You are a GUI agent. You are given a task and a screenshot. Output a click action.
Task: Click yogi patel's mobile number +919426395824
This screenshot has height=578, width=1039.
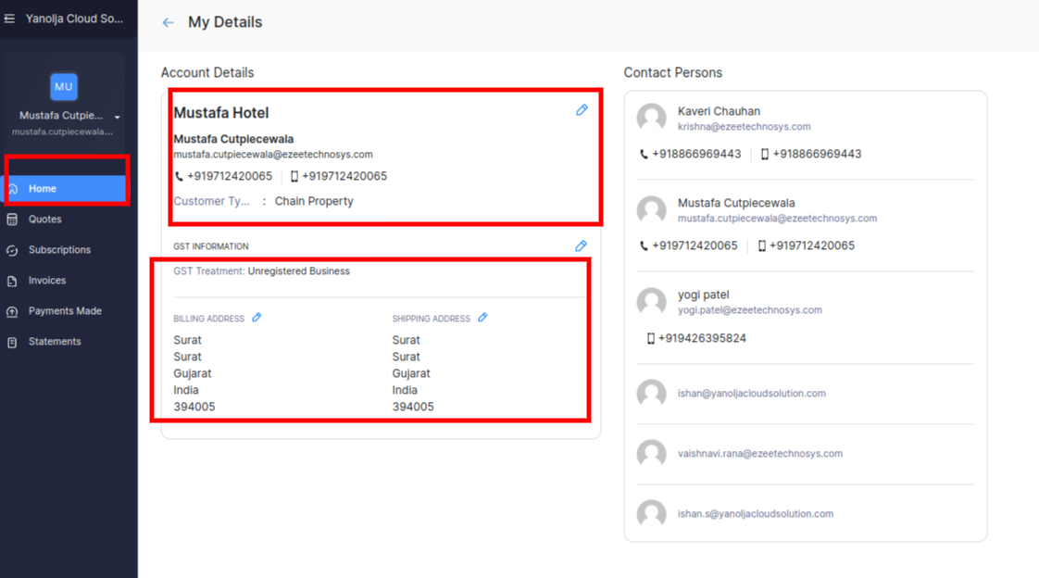click(701, 339)
